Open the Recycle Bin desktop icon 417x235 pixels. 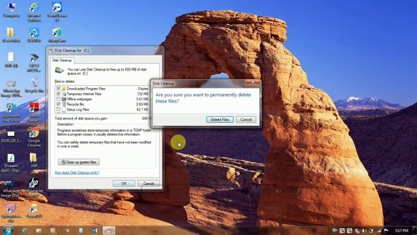(x=34, y=86)
